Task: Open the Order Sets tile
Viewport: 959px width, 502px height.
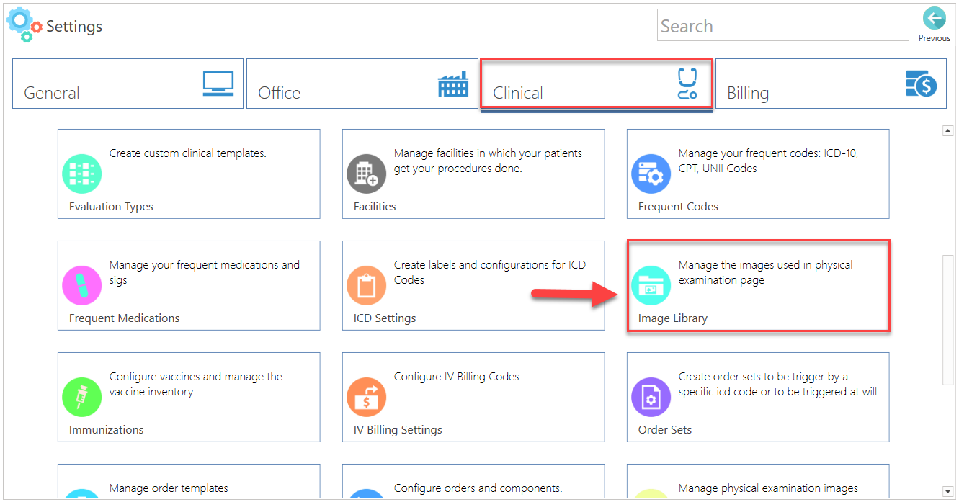Action: coord(758,397)
